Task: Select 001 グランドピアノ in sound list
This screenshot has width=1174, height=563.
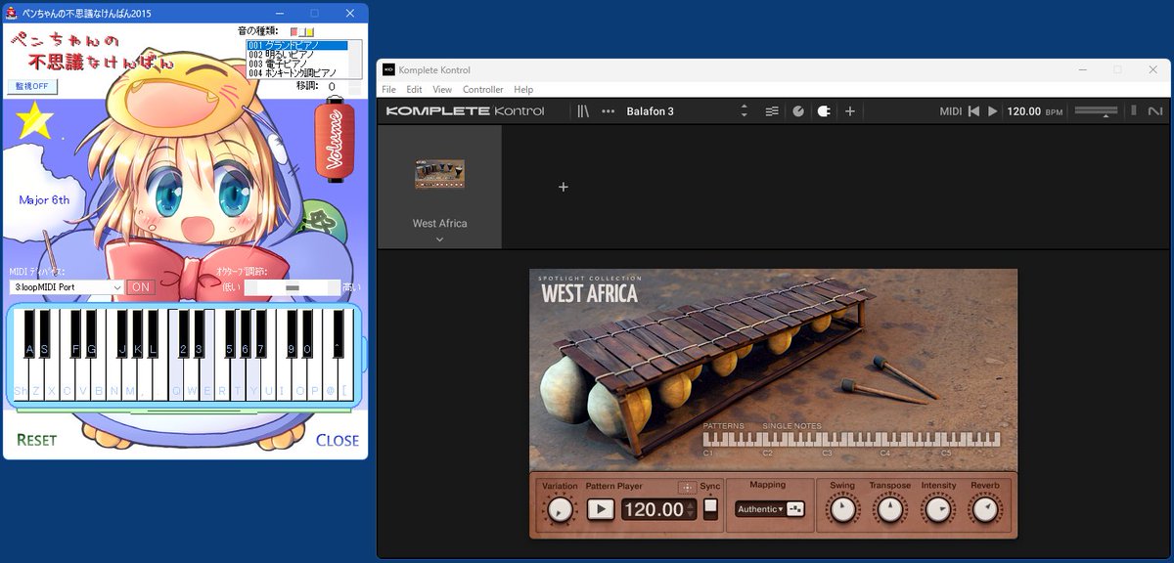Action: [297, 45]
